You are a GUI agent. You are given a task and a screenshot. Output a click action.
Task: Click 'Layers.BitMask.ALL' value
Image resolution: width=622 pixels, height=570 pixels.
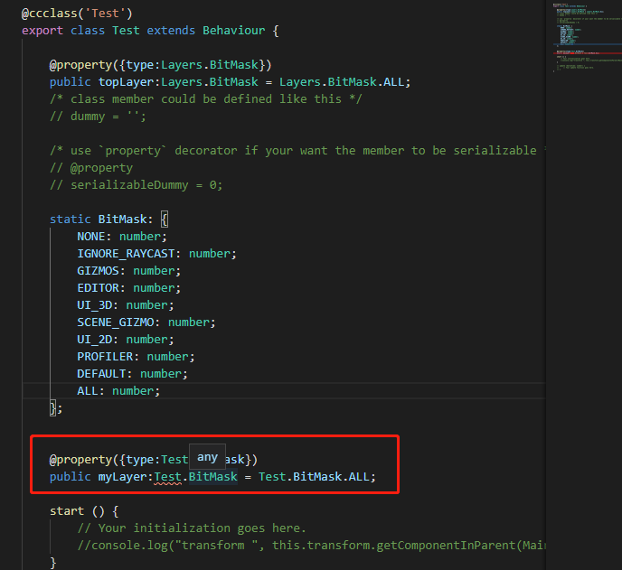point(342,82)
